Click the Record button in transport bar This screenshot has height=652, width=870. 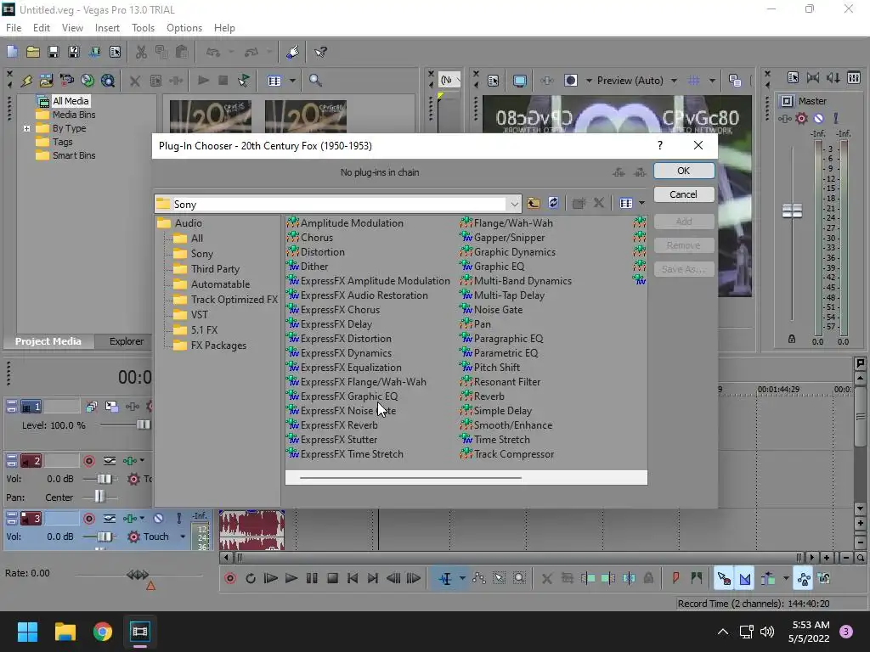(229, 578)
